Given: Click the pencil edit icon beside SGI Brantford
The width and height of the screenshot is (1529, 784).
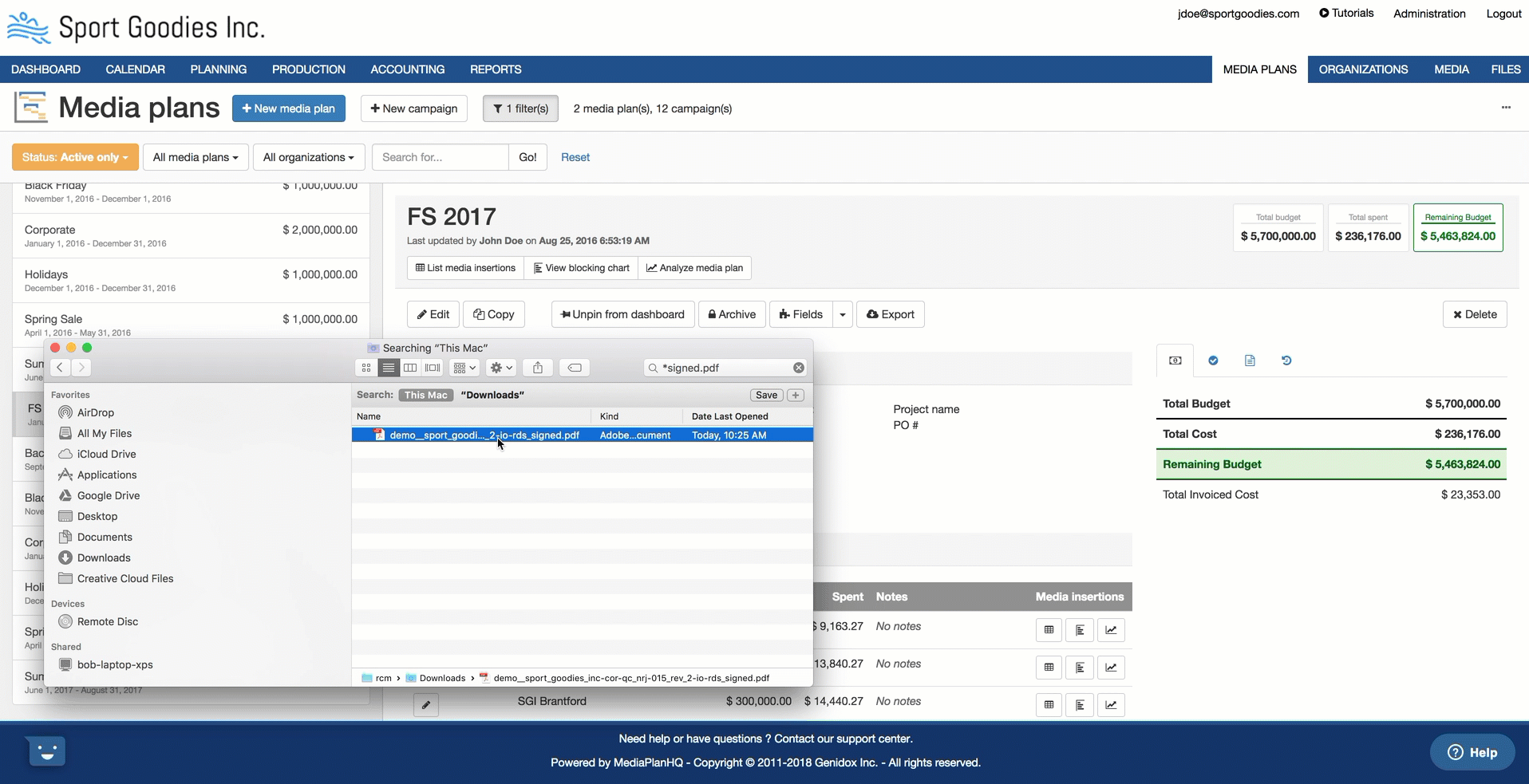Looking at the screenshot, I should click(426, 705).
